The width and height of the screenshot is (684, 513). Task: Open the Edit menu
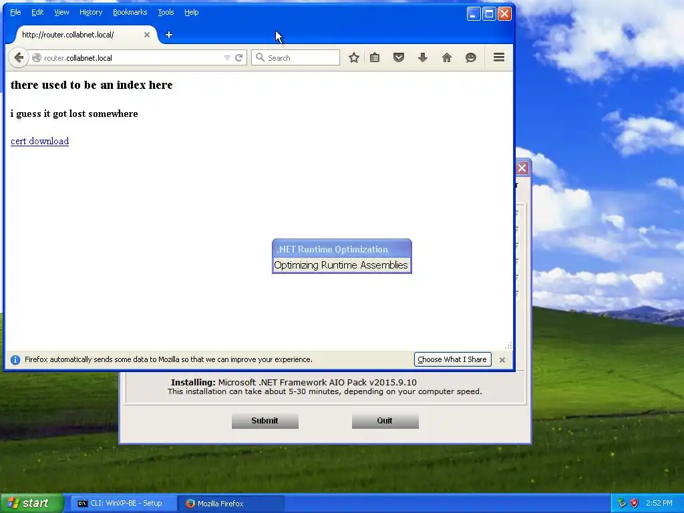tap(37, 12)
